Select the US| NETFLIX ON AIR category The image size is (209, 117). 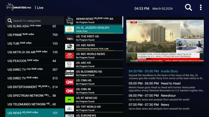[35, 52]
